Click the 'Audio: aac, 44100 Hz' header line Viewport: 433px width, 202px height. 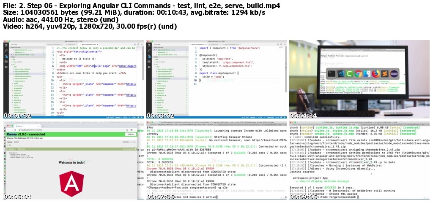tap(60, 19)
